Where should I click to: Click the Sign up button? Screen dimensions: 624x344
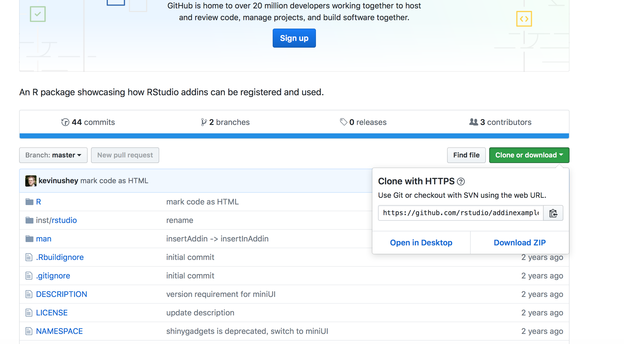[294, 38]
